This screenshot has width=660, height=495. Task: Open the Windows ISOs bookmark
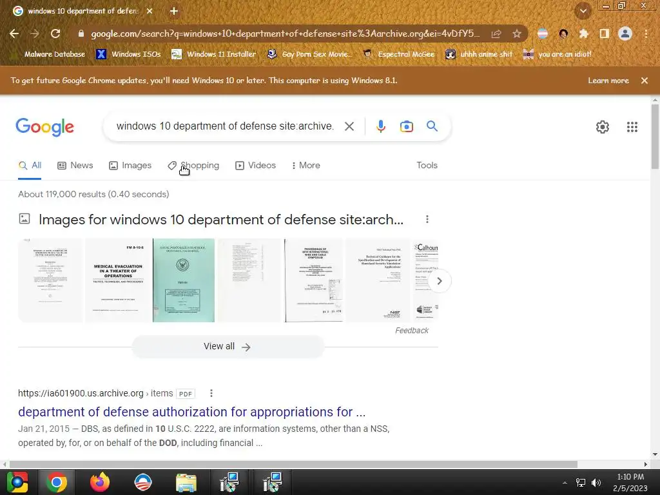128,54
